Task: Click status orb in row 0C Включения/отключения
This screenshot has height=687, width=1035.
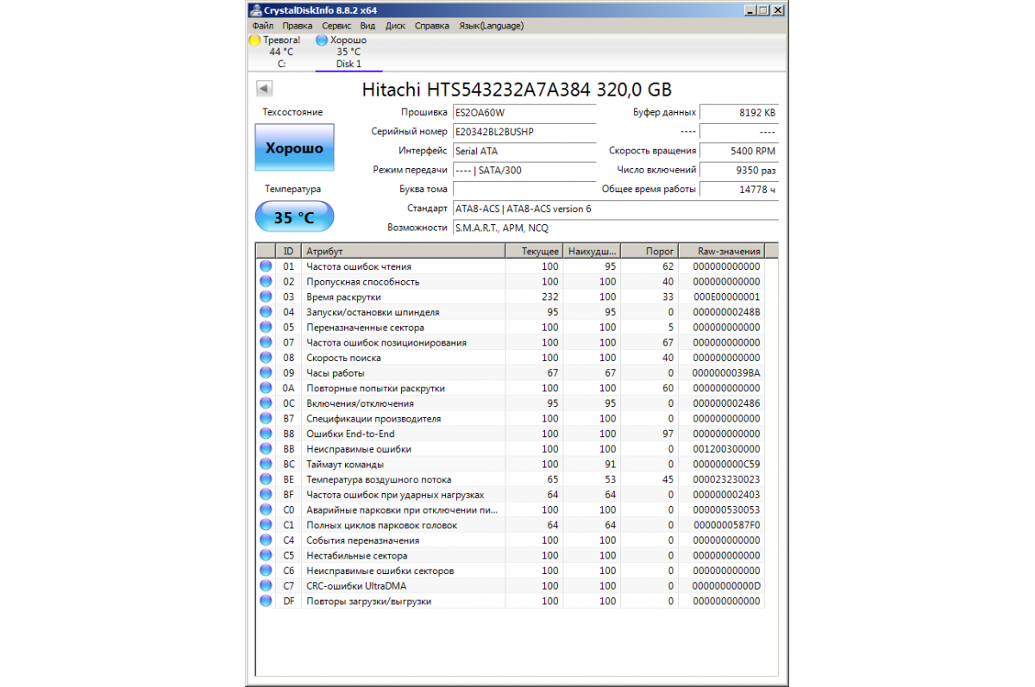Action: pos(266,403)
